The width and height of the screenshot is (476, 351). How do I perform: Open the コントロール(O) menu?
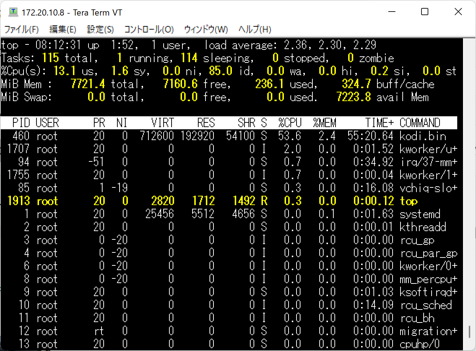click(x=149, y=29)
